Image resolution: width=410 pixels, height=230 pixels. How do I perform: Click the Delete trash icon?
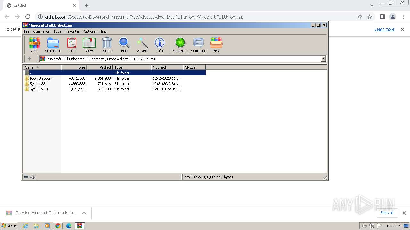click(x=107, y=45)
